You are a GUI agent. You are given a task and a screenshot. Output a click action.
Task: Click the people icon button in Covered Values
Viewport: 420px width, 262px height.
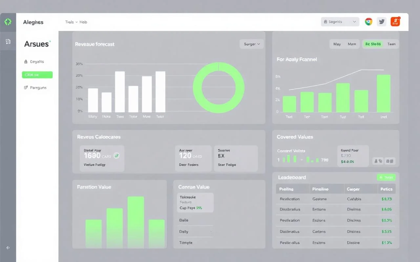point(378,161)
